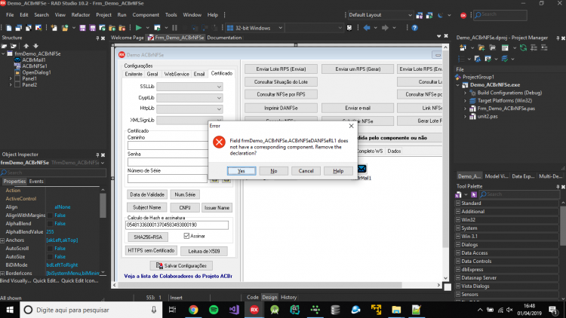Click the SHA256+RSA button
The height and width of the screenshot is (318, 566).
tap(148, 237)
